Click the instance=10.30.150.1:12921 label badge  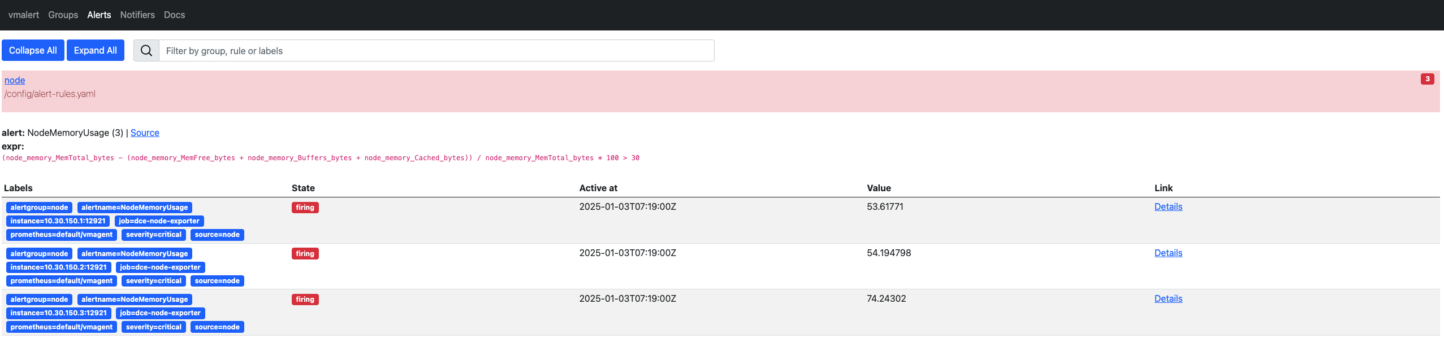(x=58, y=221)
